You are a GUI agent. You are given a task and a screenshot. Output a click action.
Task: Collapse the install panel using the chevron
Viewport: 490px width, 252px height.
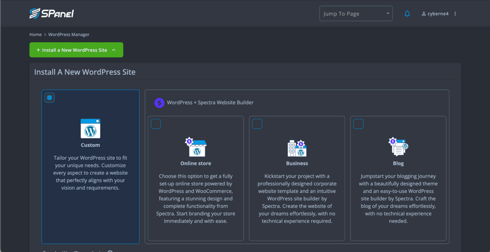[114, 50]
